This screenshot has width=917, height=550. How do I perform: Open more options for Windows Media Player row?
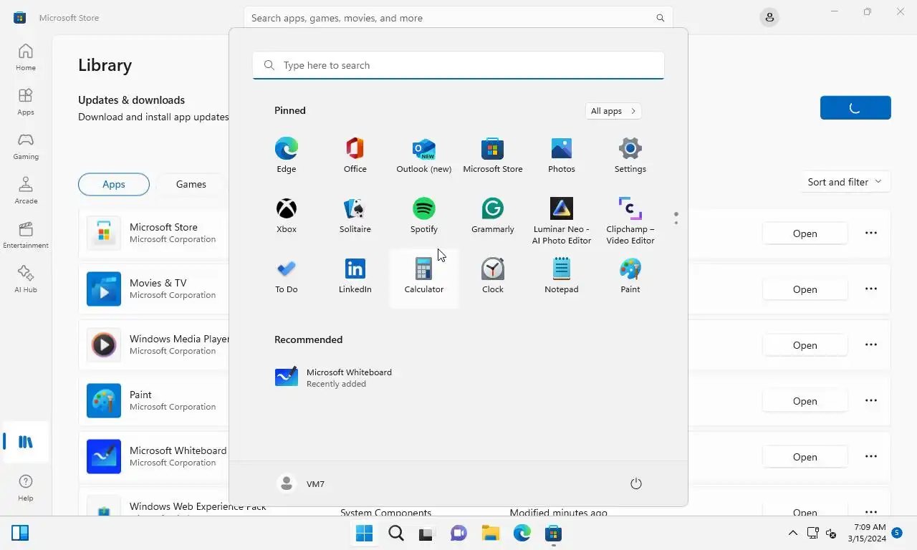click(871, 345)
